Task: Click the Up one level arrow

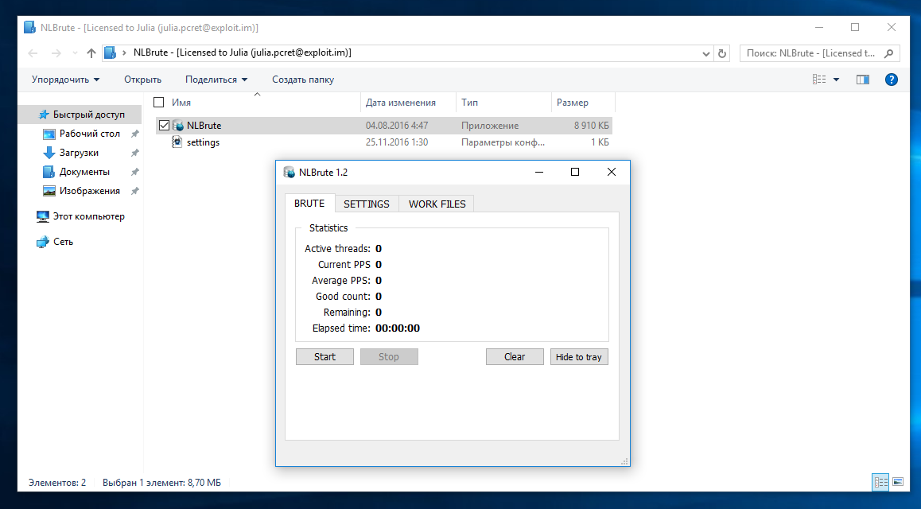Action: [x=91, y=53]
